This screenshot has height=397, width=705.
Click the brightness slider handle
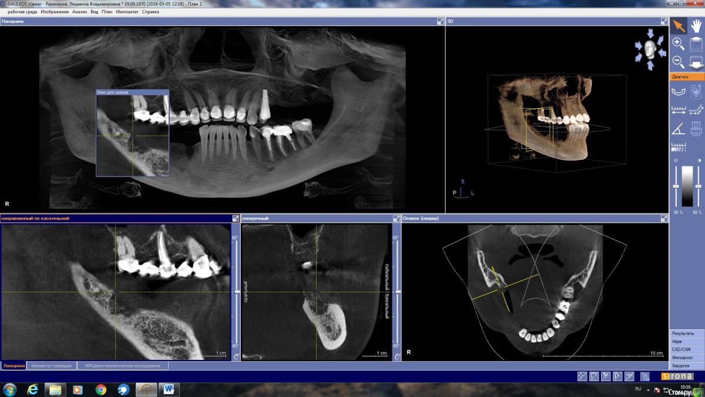(x=676, y=186)
